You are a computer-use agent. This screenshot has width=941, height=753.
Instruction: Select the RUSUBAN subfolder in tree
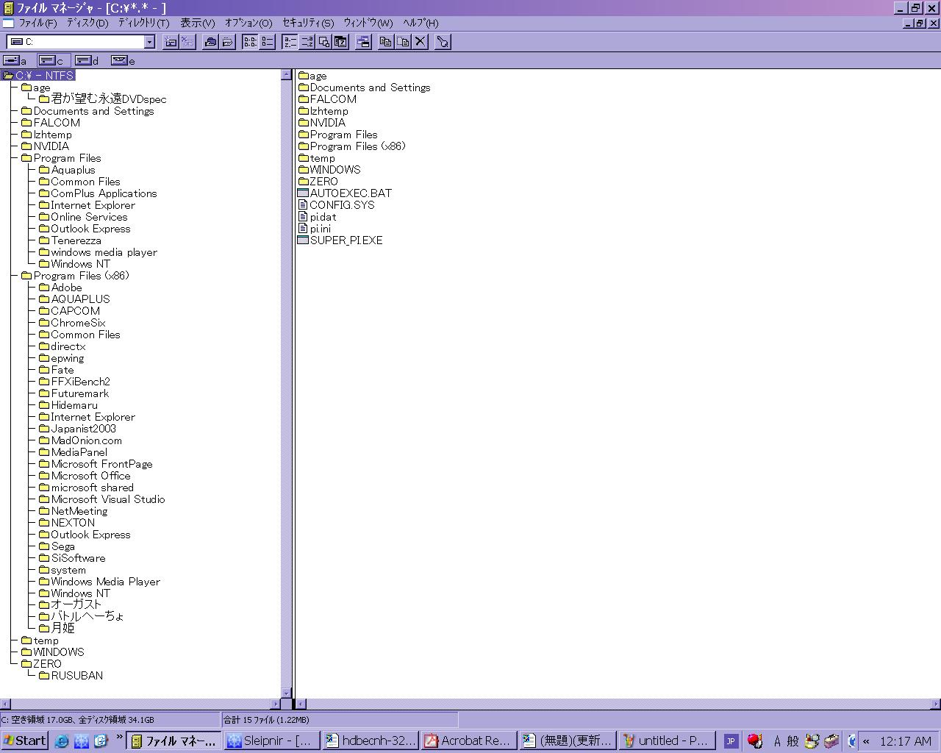71,675
